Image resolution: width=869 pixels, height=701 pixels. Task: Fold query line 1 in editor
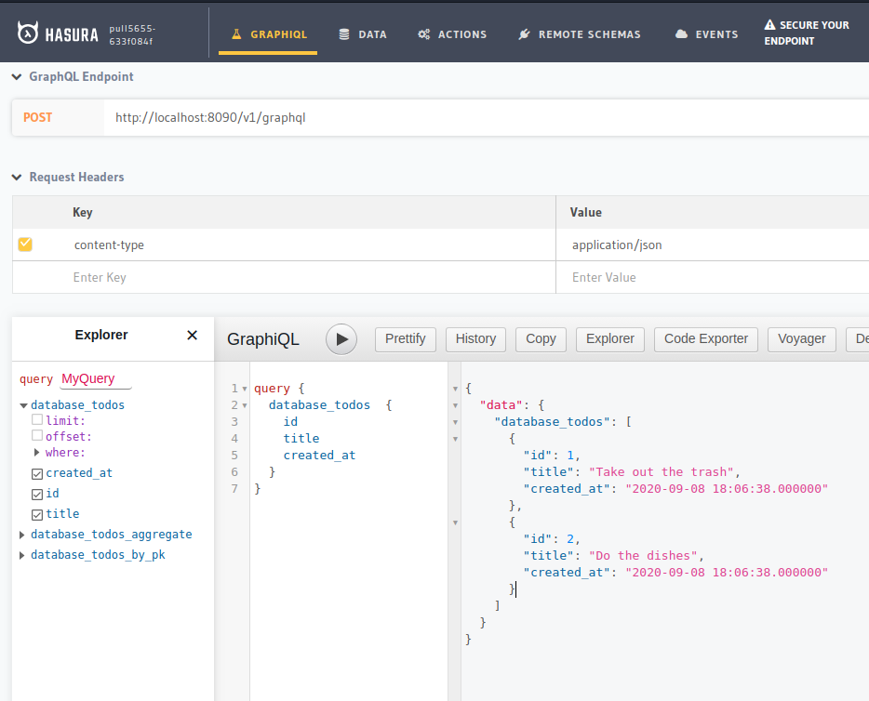point(245,389)
